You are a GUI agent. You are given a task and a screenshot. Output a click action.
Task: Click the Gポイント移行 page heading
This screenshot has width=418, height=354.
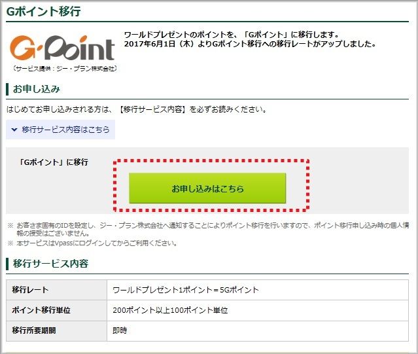[43, 12]
